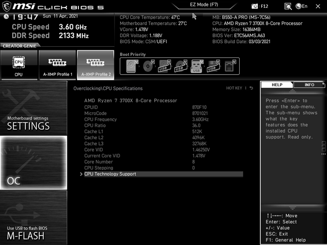Click the Cache L2 row
The width and height of the screenshot is (327, 245).
point(163,138)
